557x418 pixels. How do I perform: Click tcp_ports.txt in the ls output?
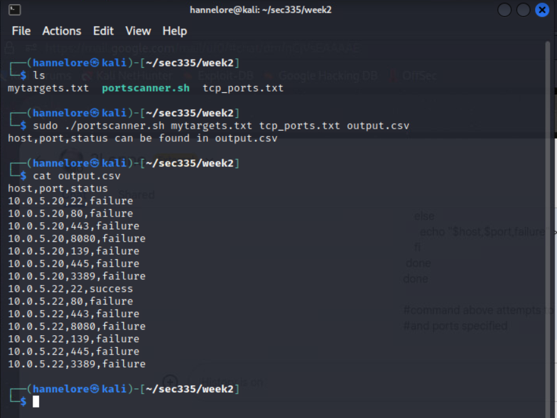[243, 88]
